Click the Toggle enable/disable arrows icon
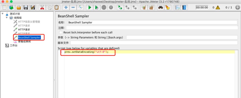The width and height of the screenshot is (241, 98). 80,7
